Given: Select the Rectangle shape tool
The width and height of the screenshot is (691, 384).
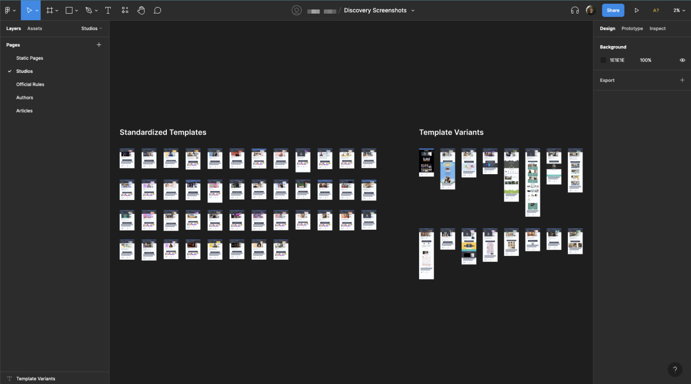Looking at the screenshot, I should [69, 10].
